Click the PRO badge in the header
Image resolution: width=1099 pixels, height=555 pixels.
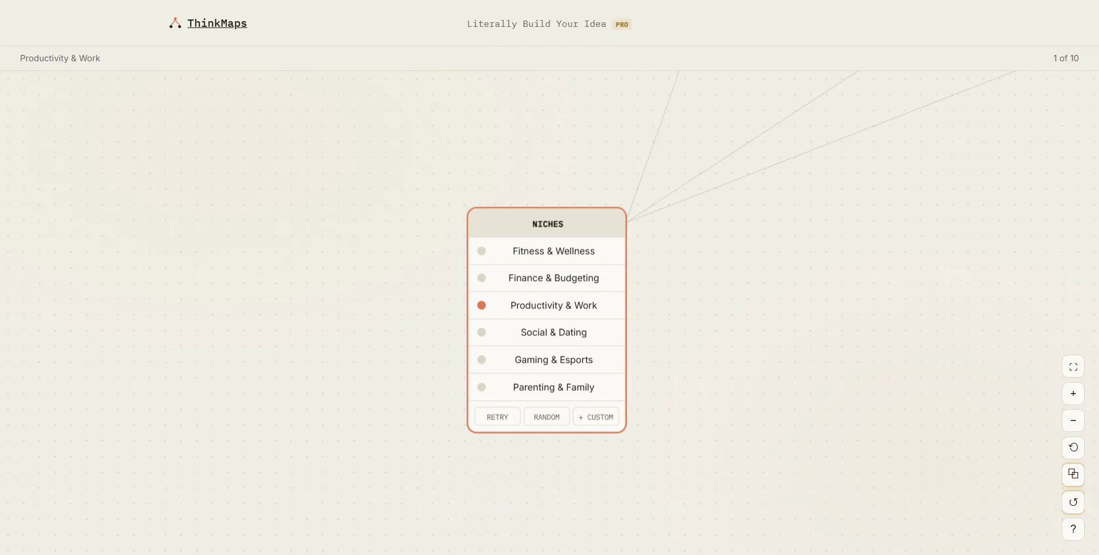(x=622, y=24)
